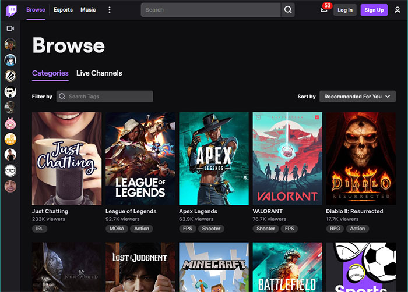Open the blue anime-girl sidebar channel avatar

click(10, 60)
